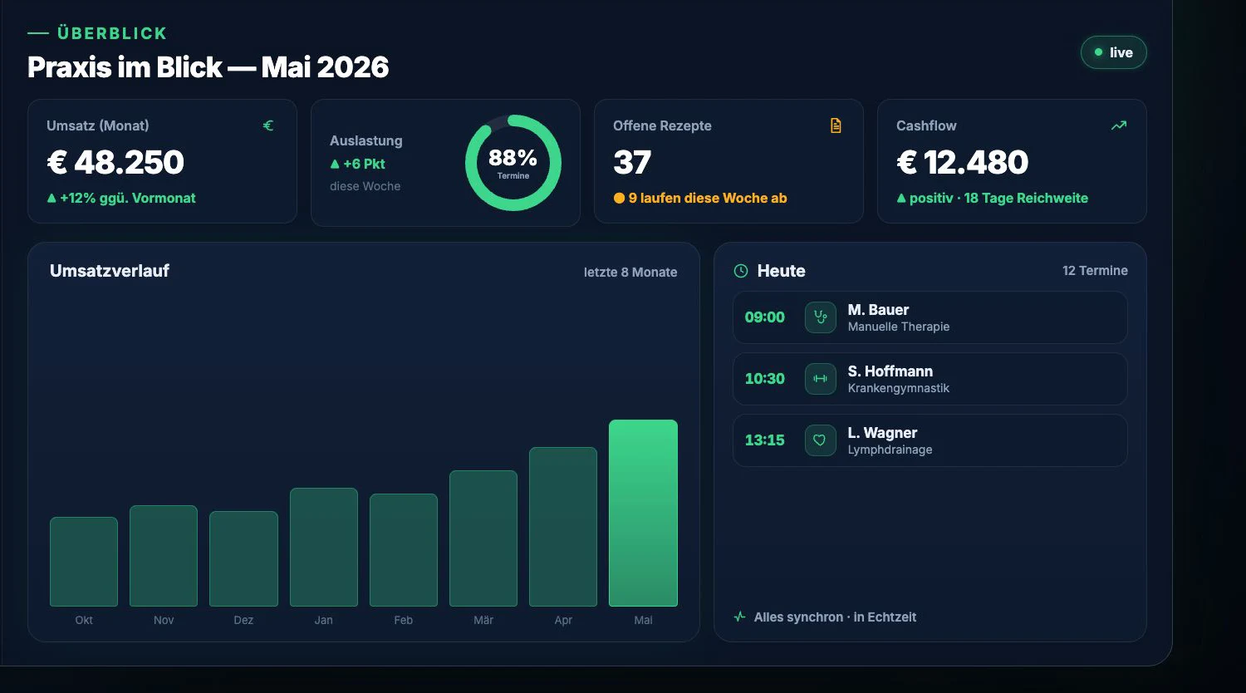The width and height of the screenshot is (1246, 693).
Task: Click the orange document icon on Offene Rezepte
Action: click(836, 125)
